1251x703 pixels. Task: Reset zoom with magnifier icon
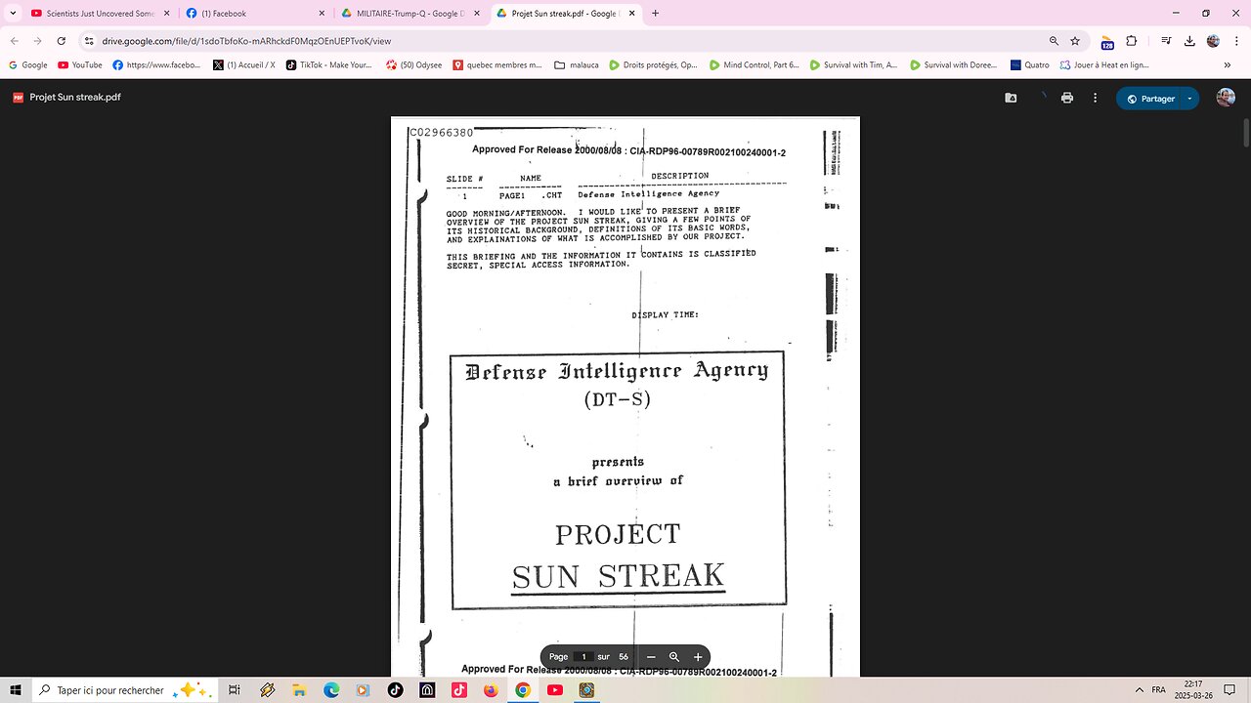[674, 657]
